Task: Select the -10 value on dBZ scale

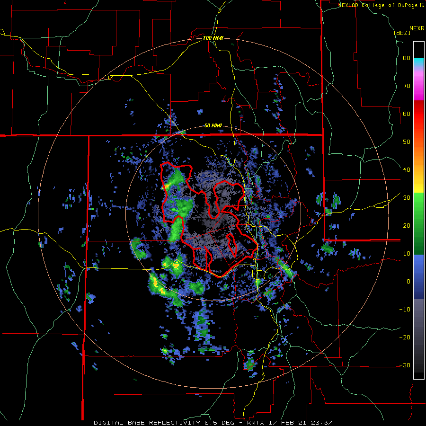Action: [x=405, y=310]
